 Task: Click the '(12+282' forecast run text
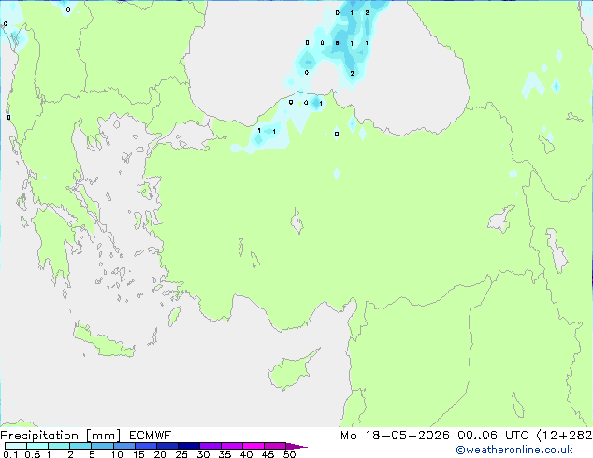(564, 436)
